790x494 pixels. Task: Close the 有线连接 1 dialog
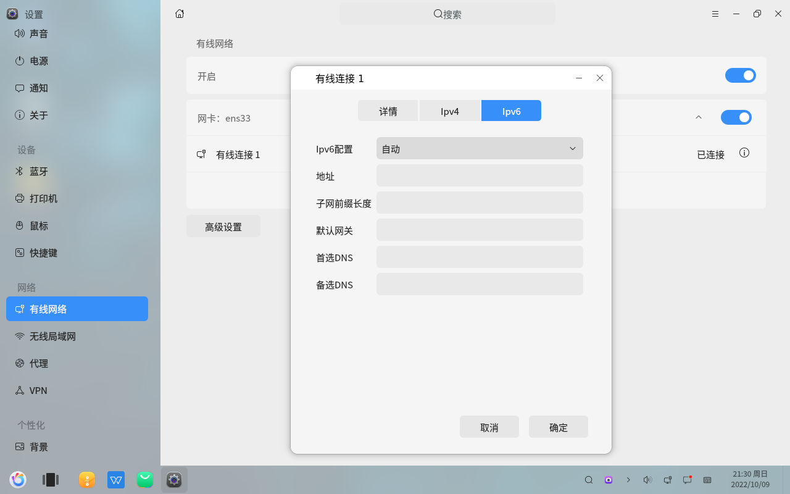click(600, 78)
